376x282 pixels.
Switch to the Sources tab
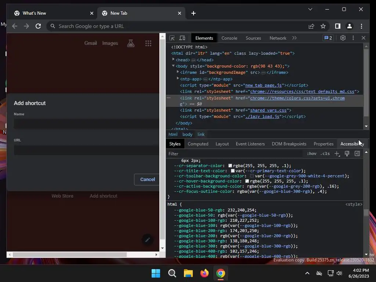tap(253, 38)
